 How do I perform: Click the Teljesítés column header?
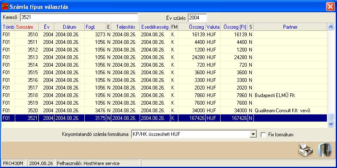126,27
